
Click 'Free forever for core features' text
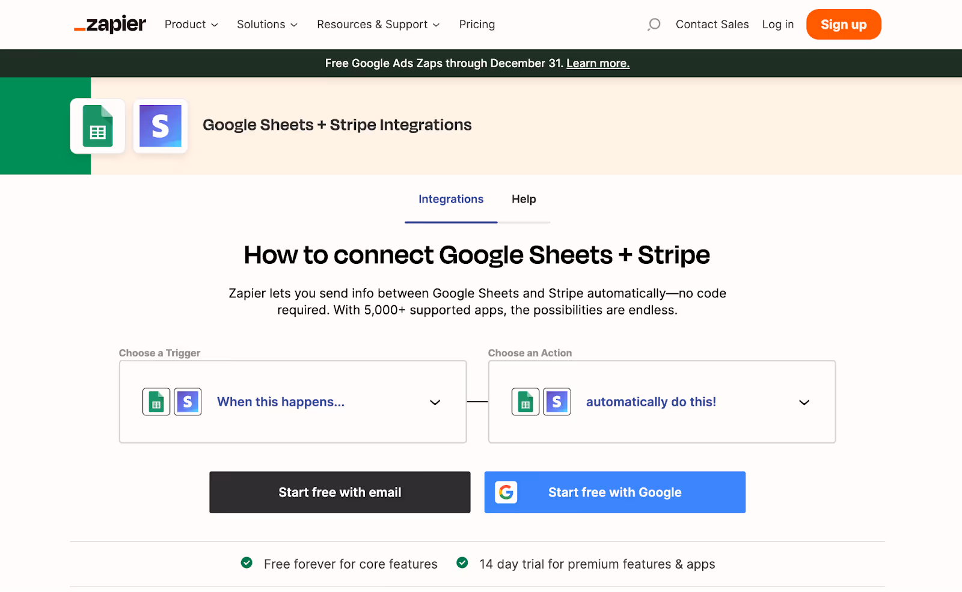(351, 564)
